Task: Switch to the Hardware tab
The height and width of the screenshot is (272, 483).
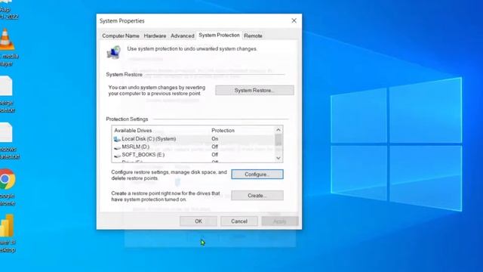Action: tap(155, 36)
